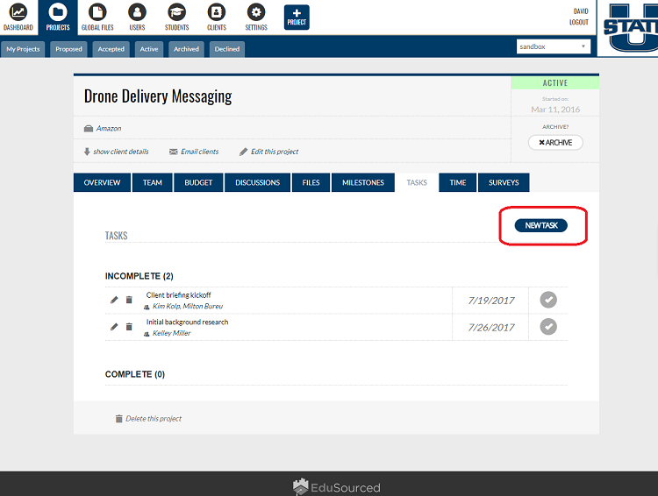The image size is (658, 496).
Task: Mark Initial background research task complete
Action: [x=548, y=327]
